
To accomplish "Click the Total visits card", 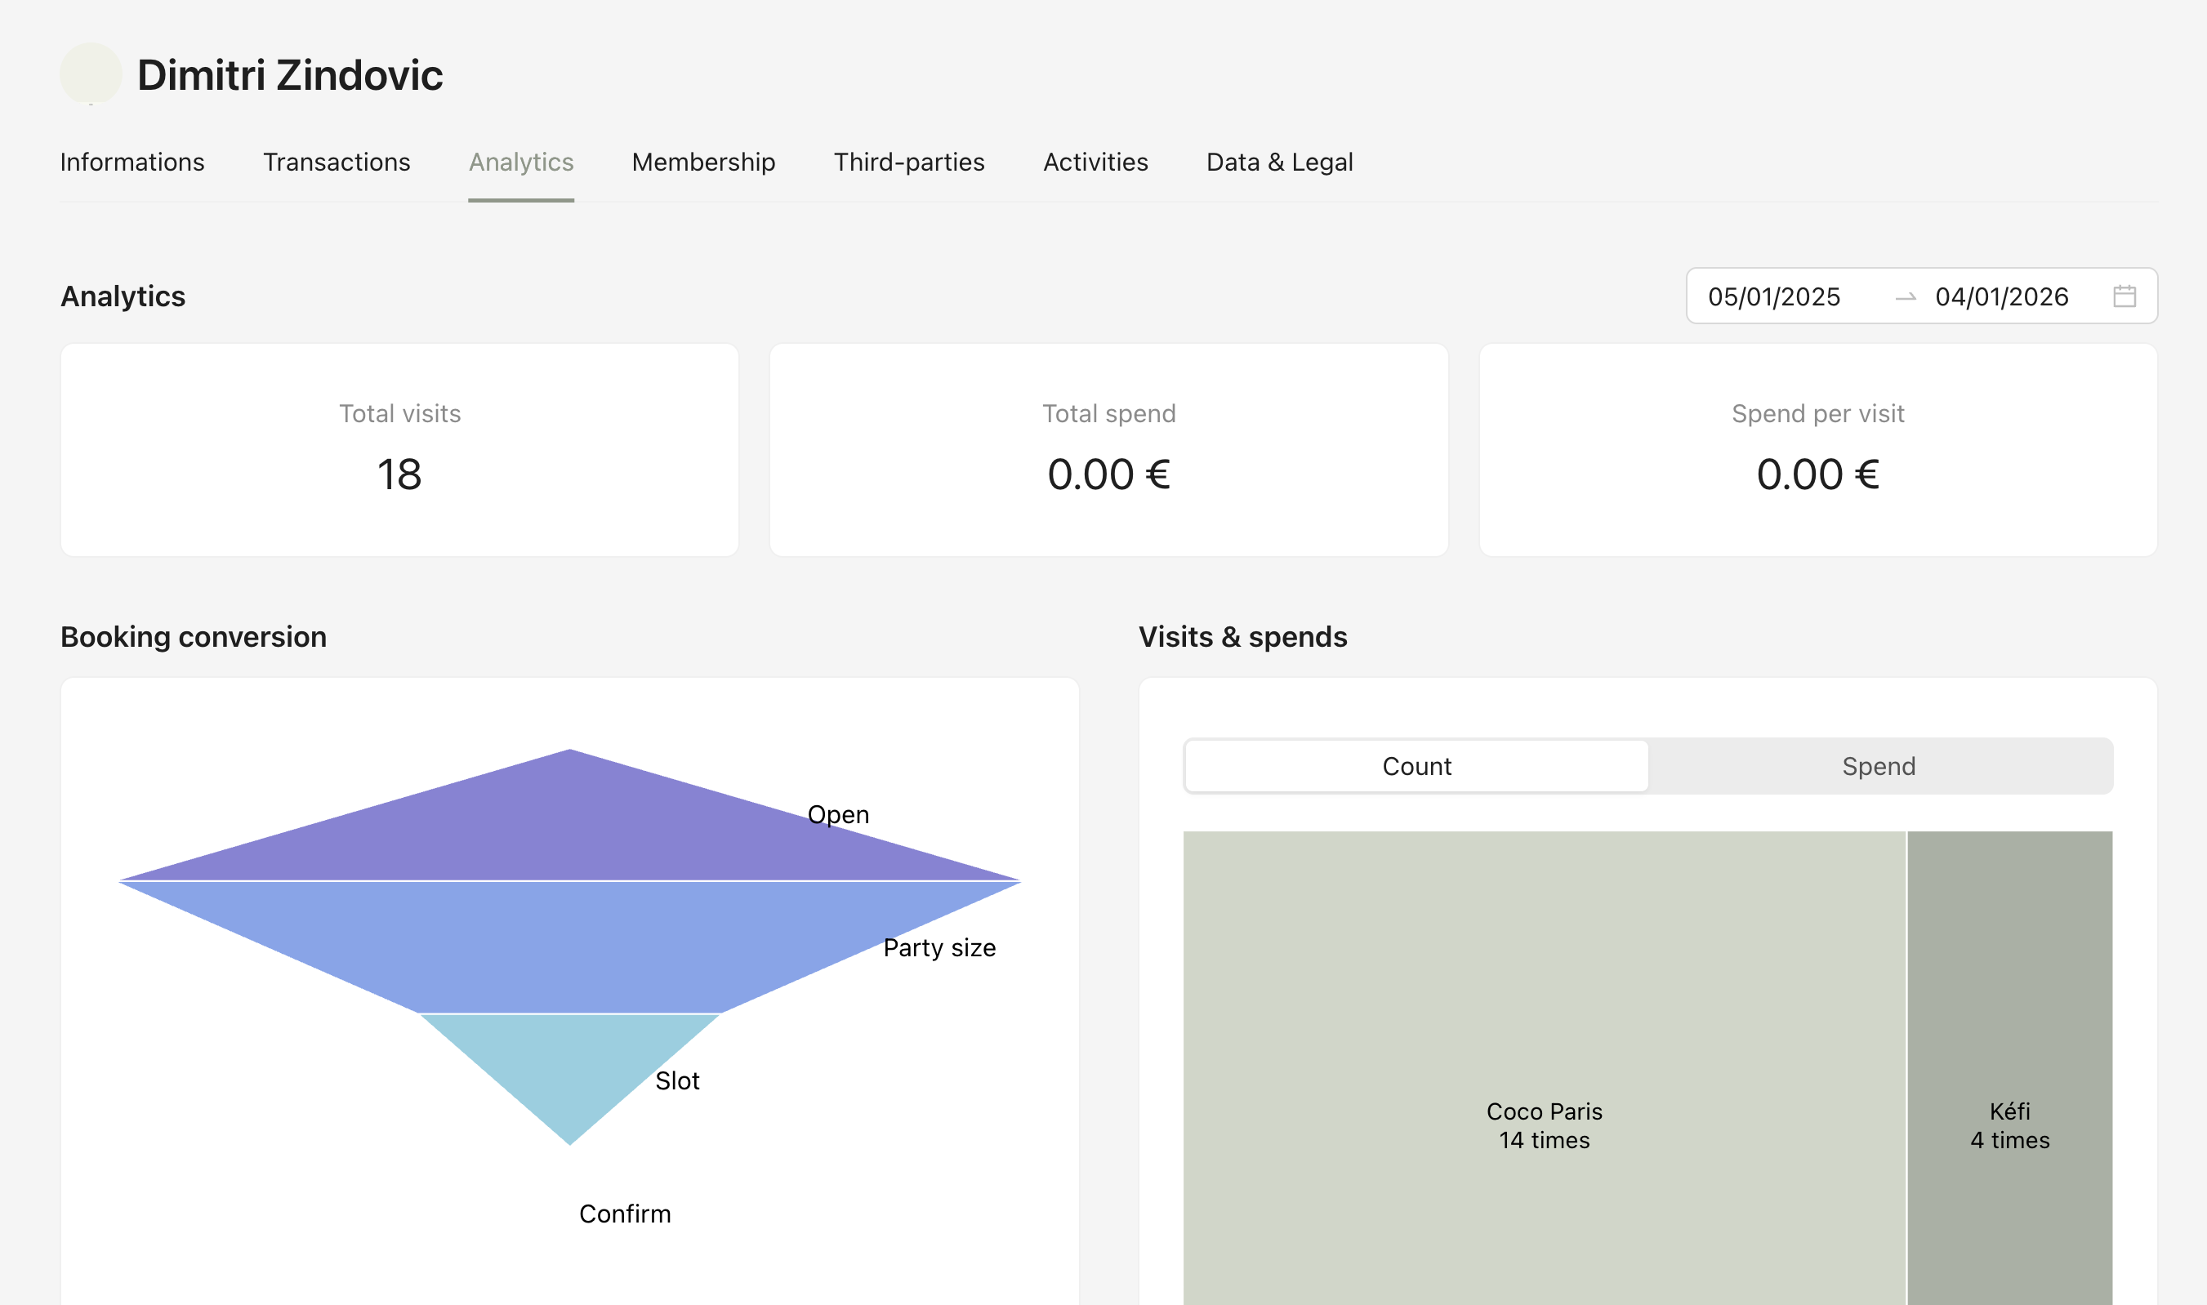I will click(x=399, y=449).
